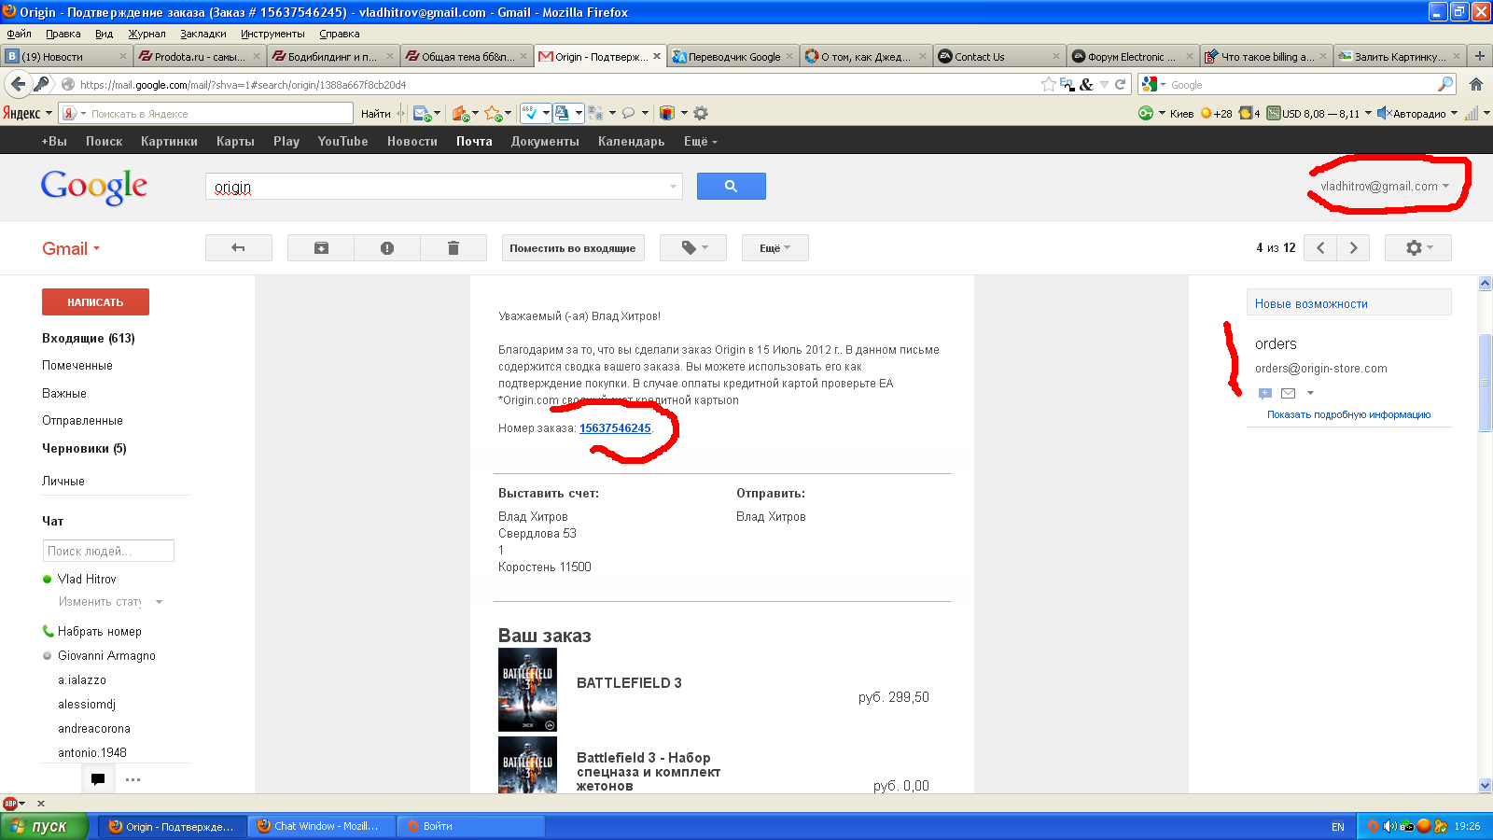The image size is (1493, 840).
Task: Report spam using the exclamation icon
Action: pyautogui.click(x=387, y=247)
